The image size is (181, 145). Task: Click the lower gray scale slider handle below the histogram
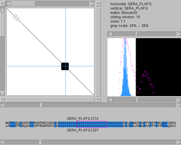click(137, 100)
